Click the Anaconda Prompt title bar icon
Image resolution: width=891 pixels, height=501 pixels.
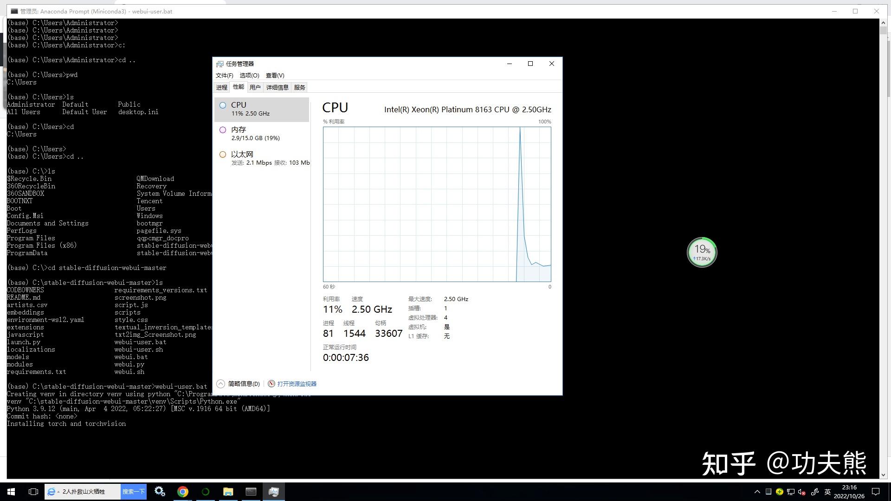pos(14,11)
